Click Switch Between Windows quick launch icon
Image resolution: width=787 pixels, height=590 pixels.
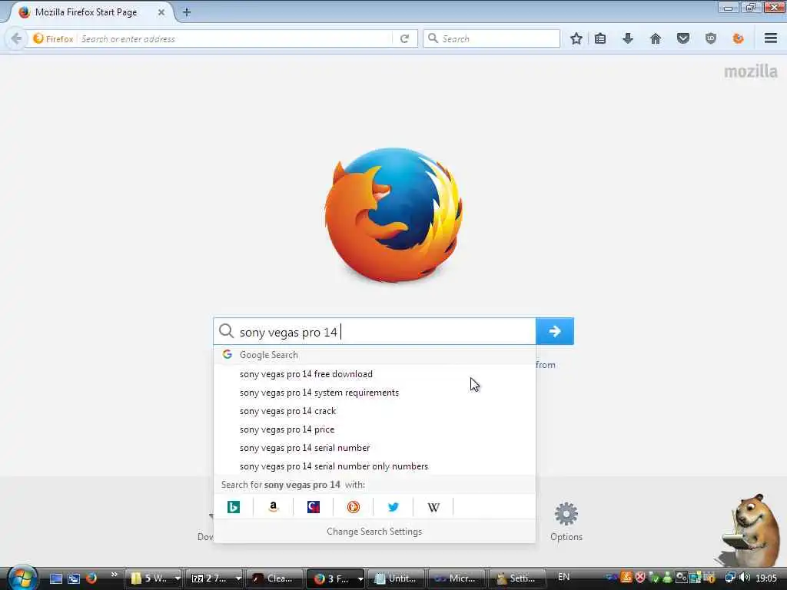74,578
